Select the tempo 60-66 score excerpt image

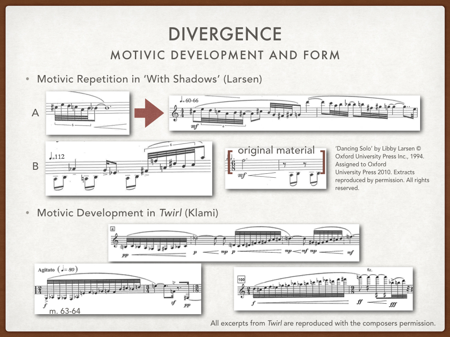coord(294,113)
